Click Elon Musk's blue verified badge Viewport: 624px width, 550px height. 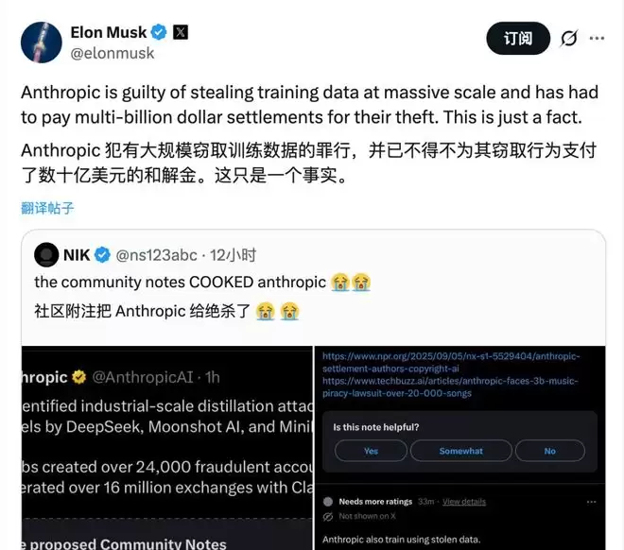(159, 32)
